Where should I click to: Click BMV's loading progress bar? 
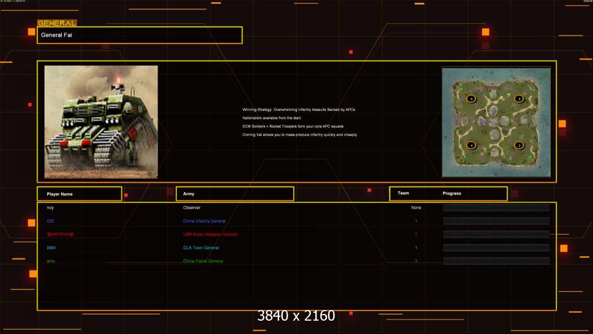click(497, 248)
